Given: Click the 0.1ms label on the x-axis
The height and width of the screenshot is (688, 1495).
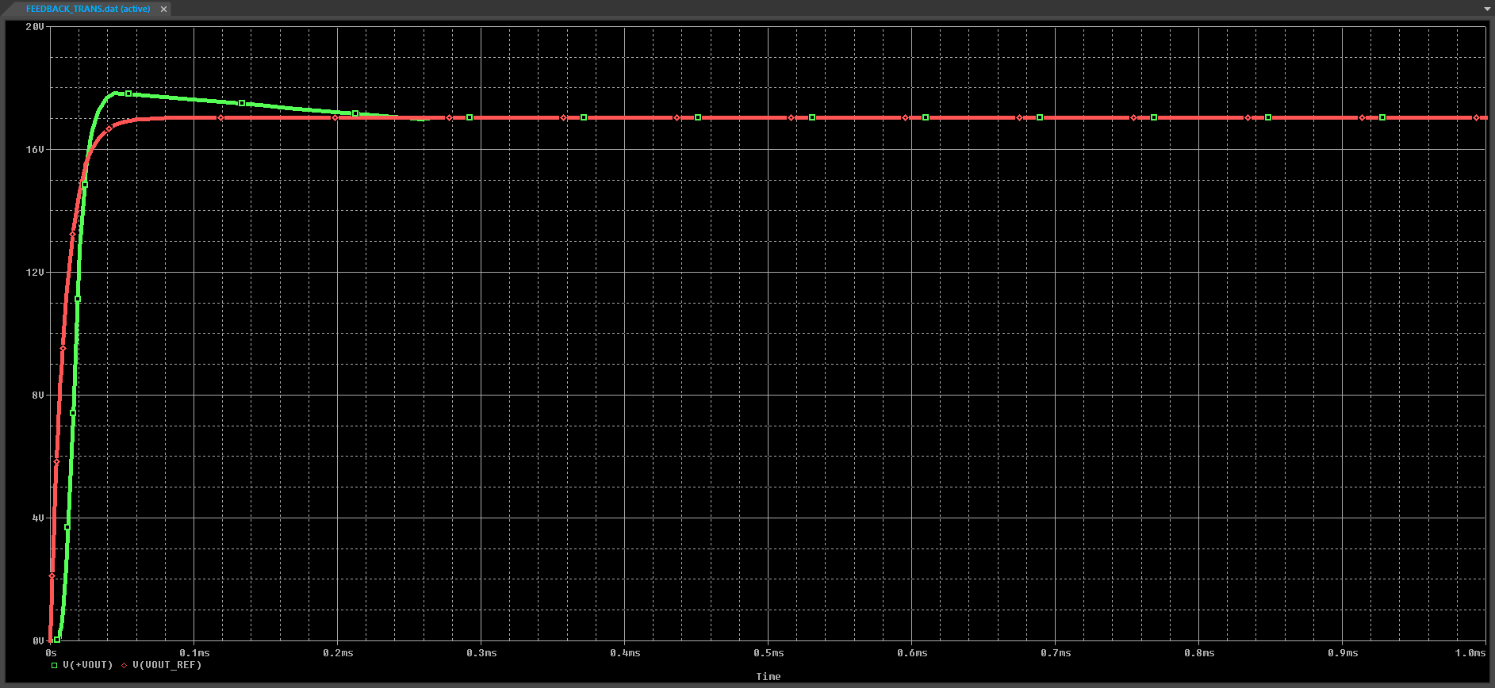Looking at the screenshot, I should (x=194, y=653).
